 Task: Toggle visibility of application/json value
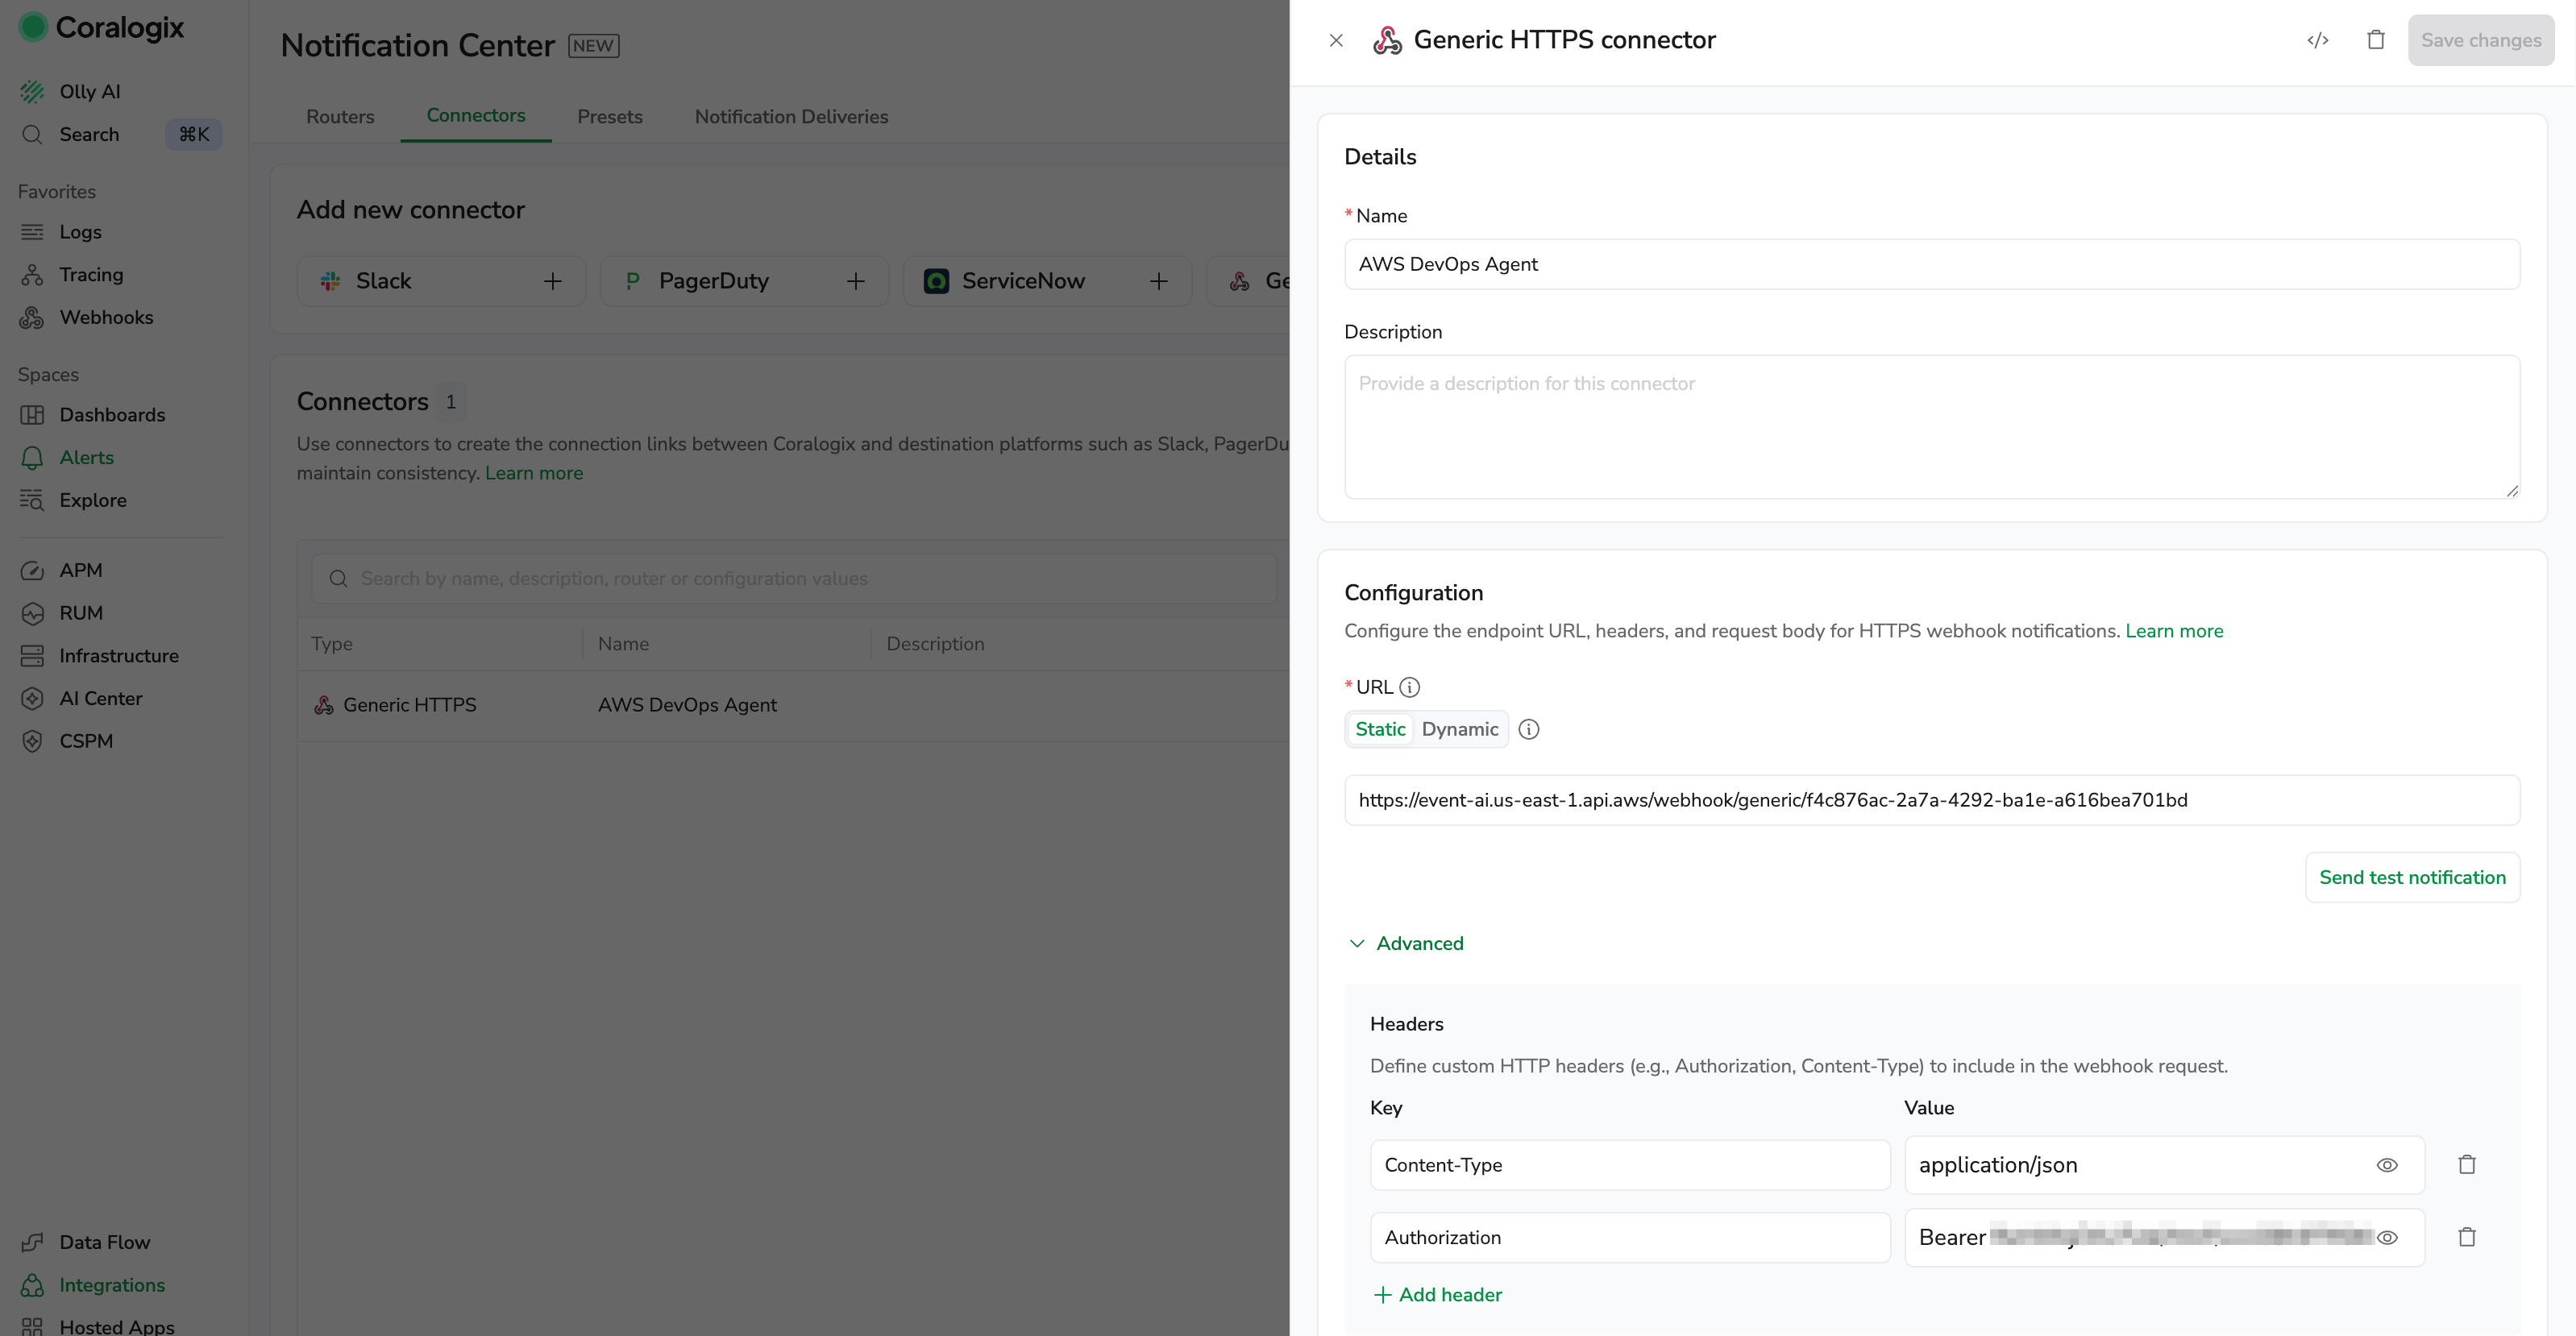[x=2387, y=1165]
